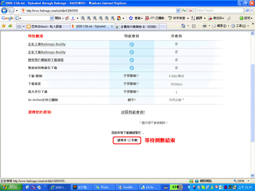Open the 傳送到 send-to menu
Viewport: 255px width, 191px height.
(216, 18)
